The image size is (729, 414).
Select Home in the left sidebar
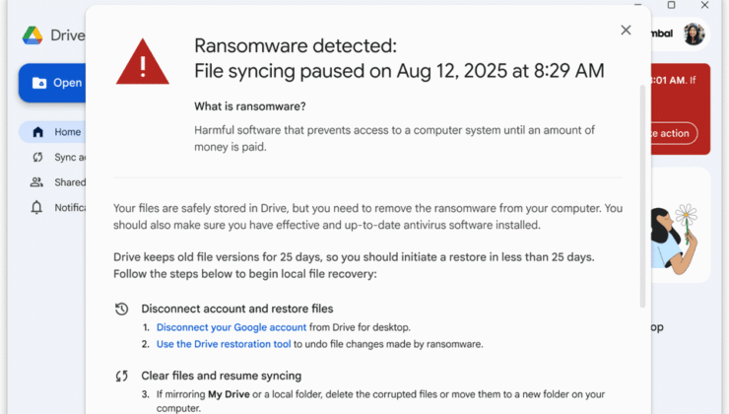(x=67, y=132)
